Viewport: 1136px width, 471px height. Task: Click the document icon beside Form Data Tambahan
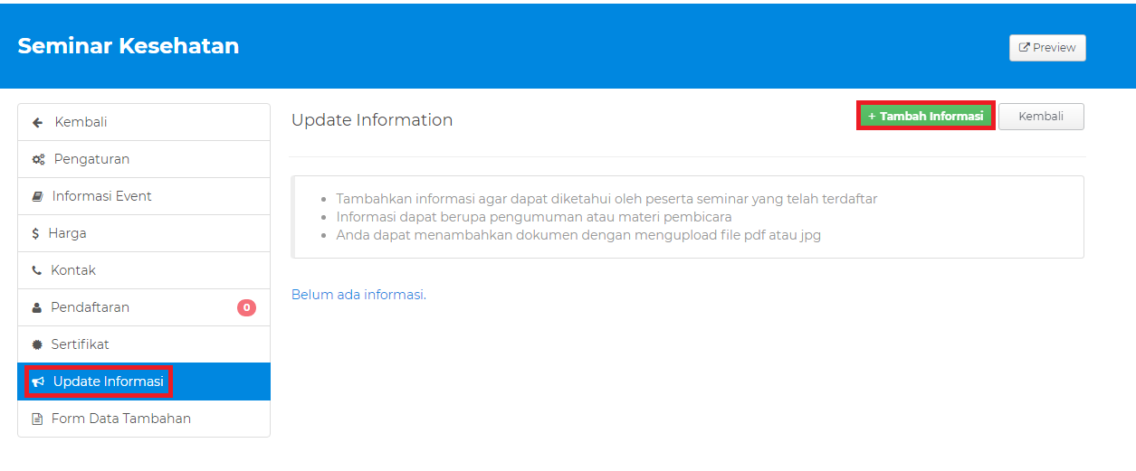[37, 419]
